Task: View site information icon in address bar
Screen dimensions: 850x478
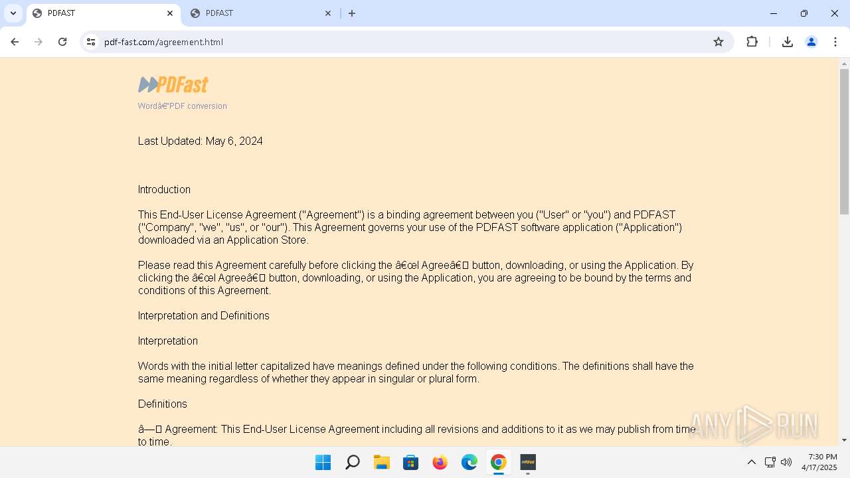Action: coord(92,42)
